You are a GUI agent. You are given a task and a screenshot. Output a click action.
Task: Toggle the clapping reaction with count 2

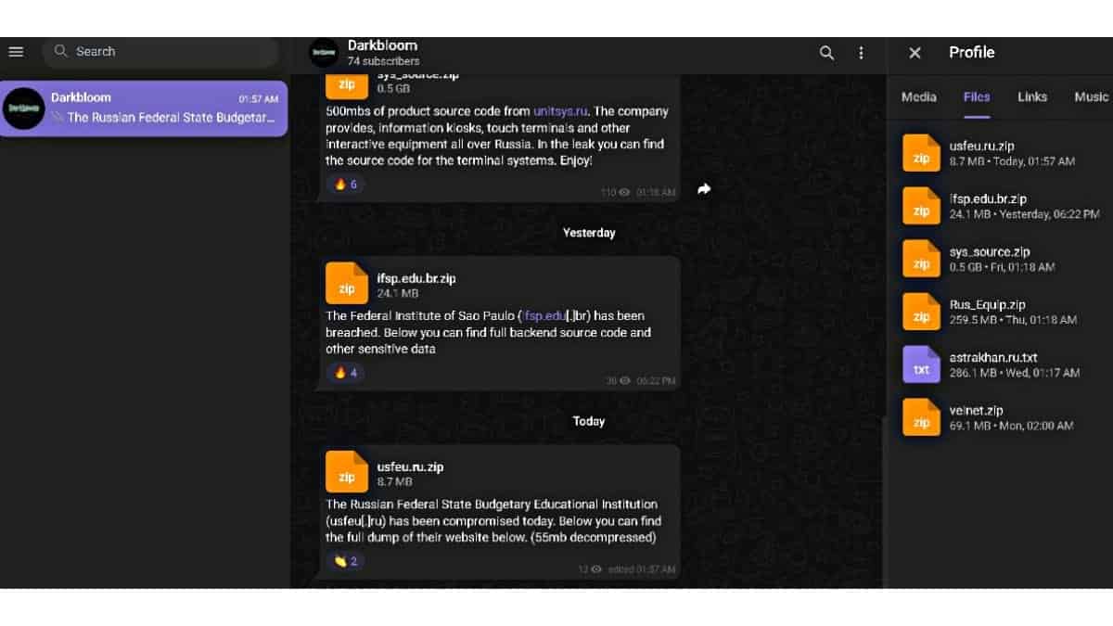tap(345, 561)
